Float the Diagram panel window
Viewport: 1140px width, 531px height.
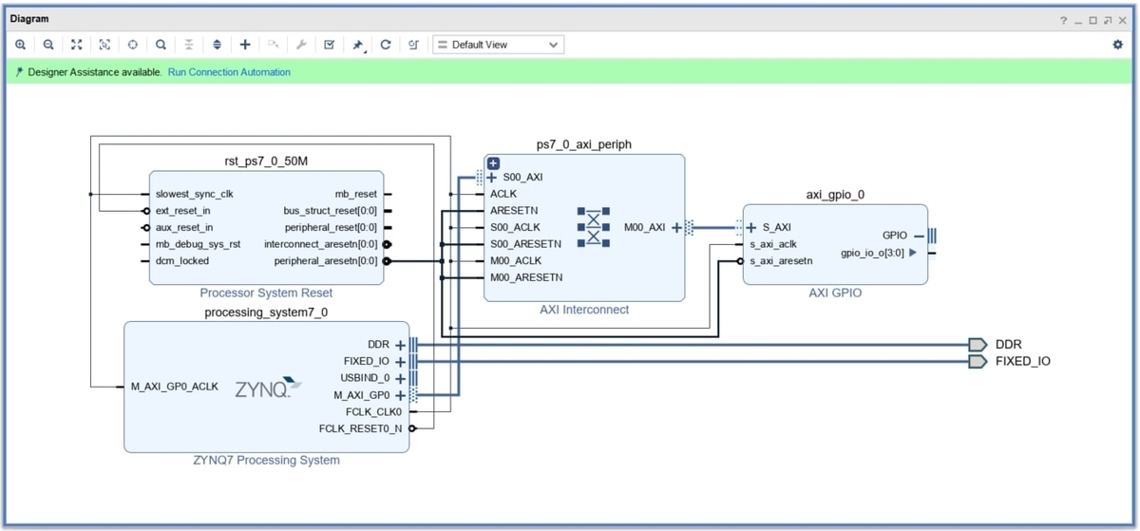point(1108,20)
